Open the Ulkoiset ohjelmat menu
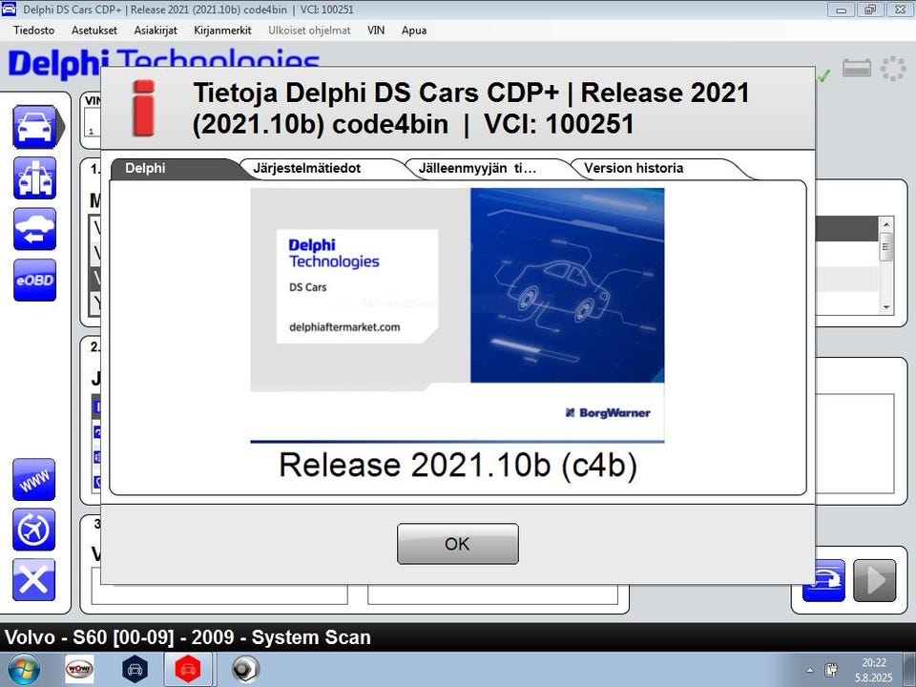The image size is (916, 687). point(309,31)
